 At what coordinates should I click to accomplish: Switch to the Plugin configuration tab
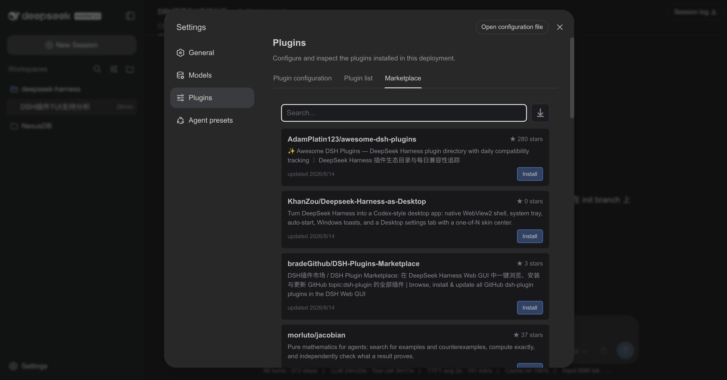coord(302,78)
